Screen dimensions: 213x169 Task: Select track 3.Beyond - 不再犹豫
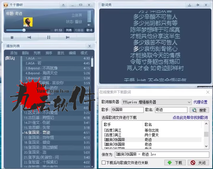point(56,68)
